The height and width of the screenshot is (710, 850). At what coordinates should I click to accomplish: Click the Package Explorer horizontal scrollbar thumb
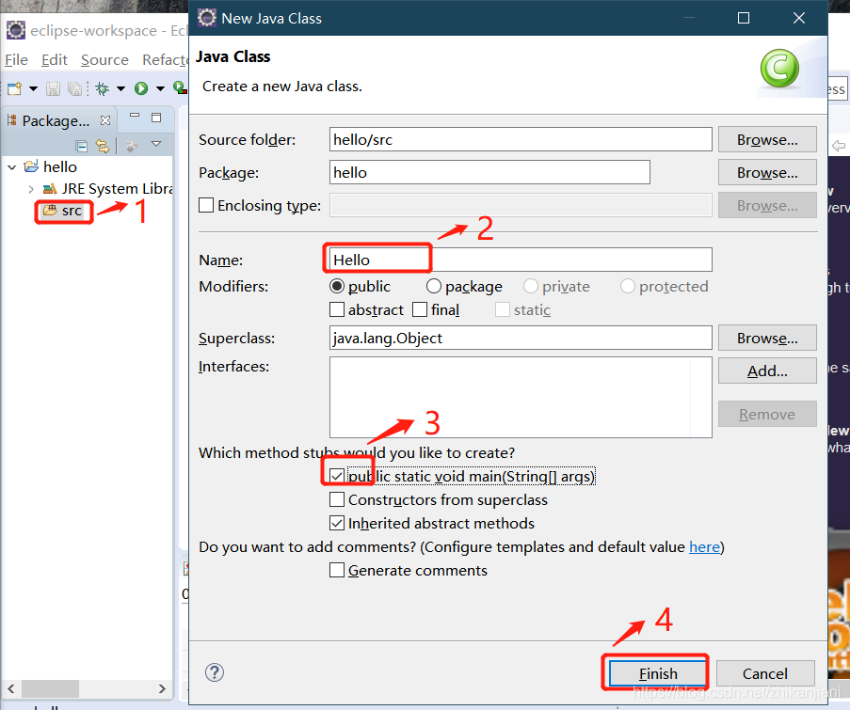tap(50, 689)
